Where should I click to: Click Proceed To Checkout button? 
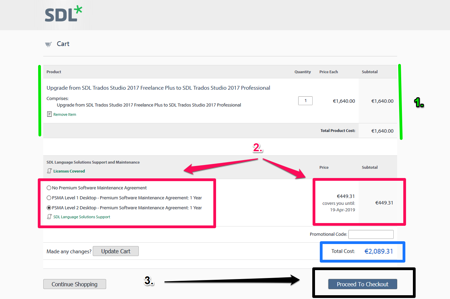tap(362, 284)
